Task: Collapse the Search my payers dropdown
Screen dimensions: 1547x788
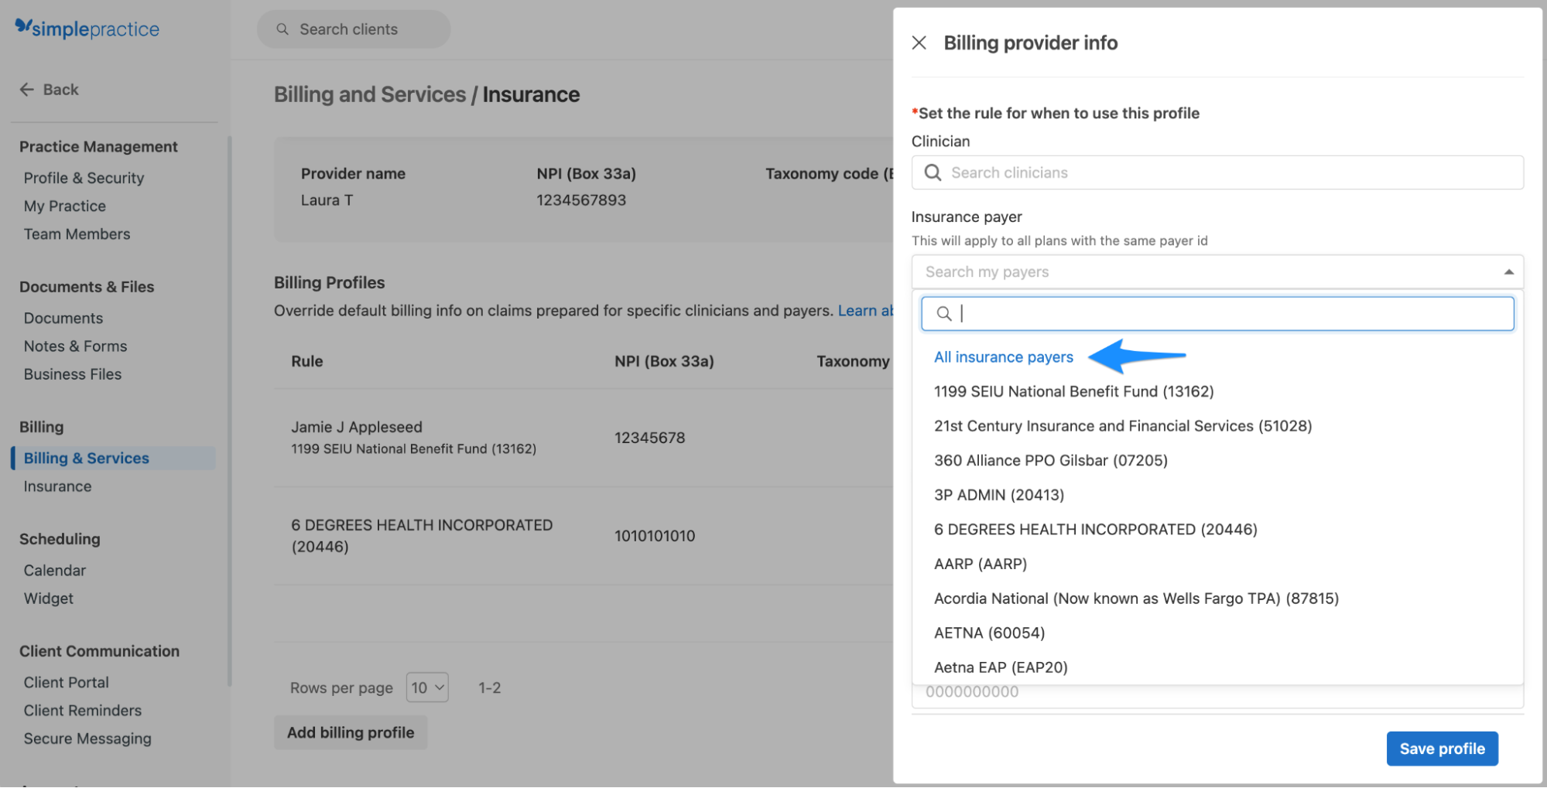Action: pyautogui.click(x=1508, y=271)
